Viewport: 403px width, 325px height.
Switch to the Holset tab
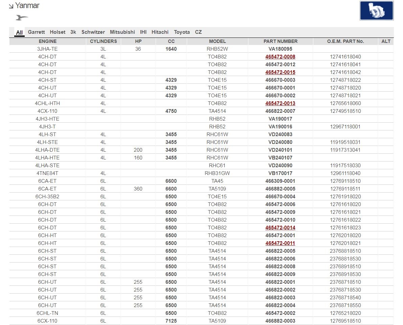pos(58,32)
